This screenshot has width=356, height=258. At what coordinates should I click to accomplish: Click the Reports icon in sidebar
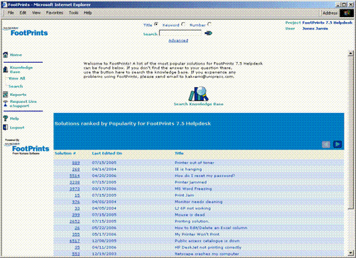pos(6,94)
